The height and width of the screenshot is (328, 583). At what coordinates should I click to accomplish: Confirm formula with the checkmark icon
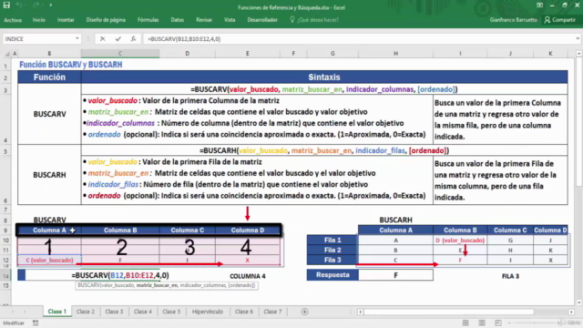click(x=118, y=38)
